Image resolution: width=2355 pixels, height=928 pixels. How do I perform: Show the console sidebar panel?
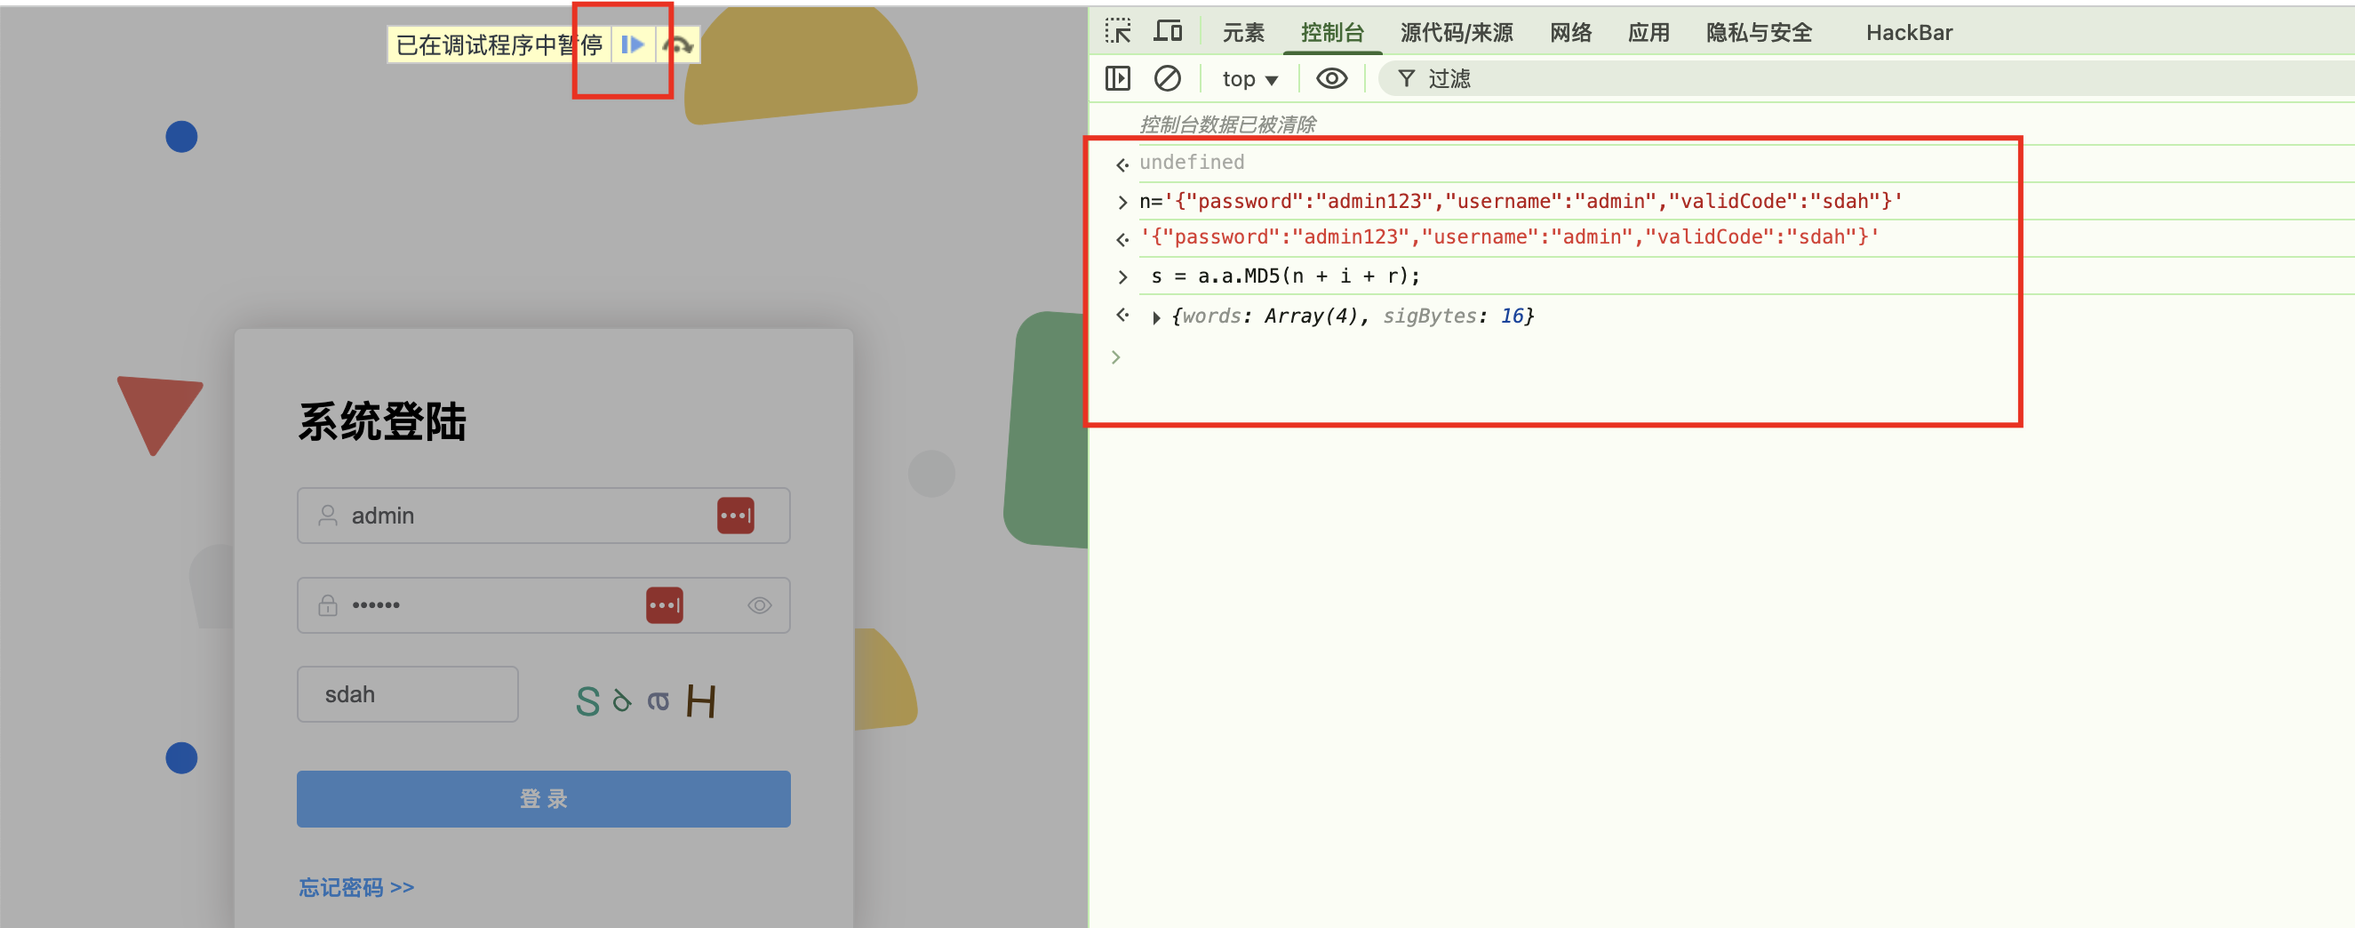click(x=1117, y=78)
